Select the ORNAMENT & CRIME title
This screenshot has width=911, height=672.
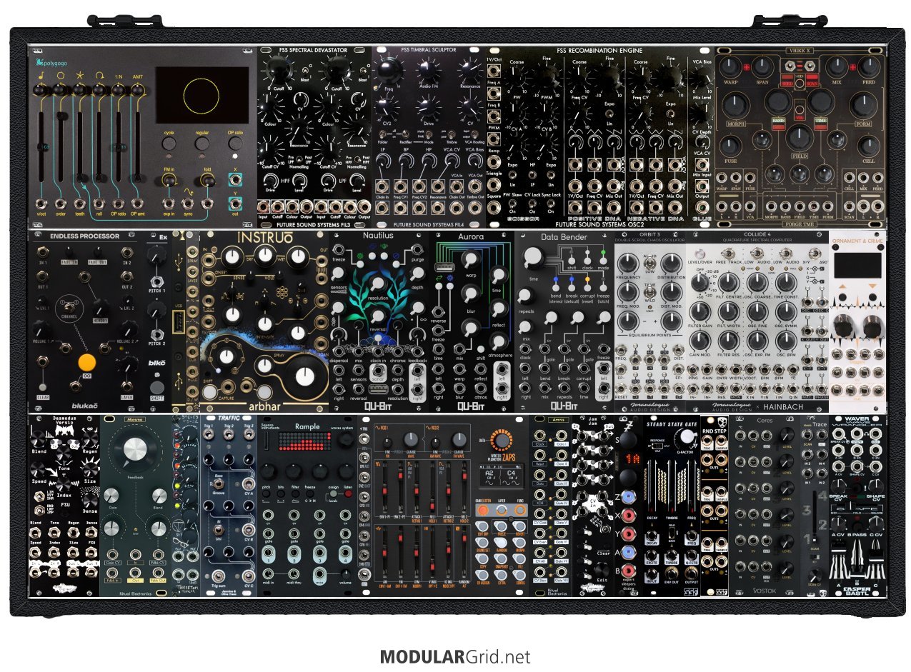pos(857,240)
